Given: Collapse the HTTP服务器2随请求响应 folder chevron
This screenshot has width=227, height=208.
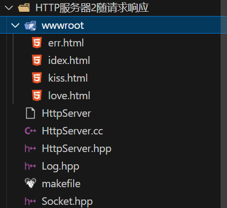Looking at the screenshot, I should pyautogui.click(x=9, y=8).
